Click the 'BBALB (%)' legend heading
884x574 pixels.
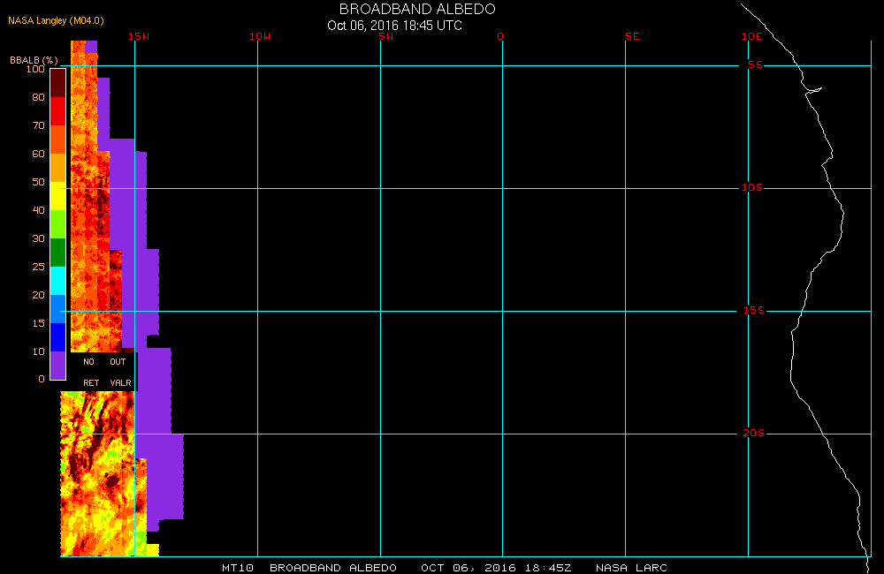pos(34,60)
